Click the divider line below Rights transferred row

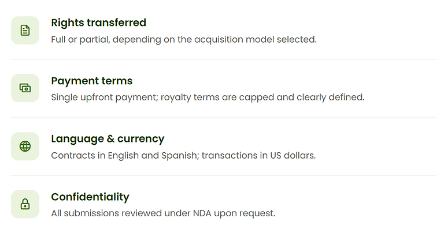[224, 59]
